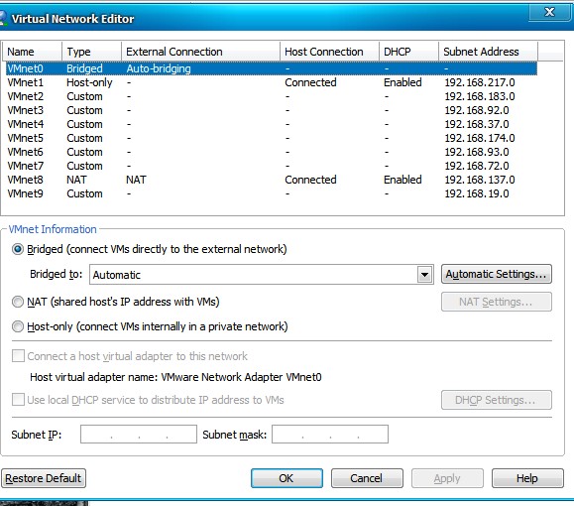Open the Help button
The image size is (574, 506).
[527, 478]
